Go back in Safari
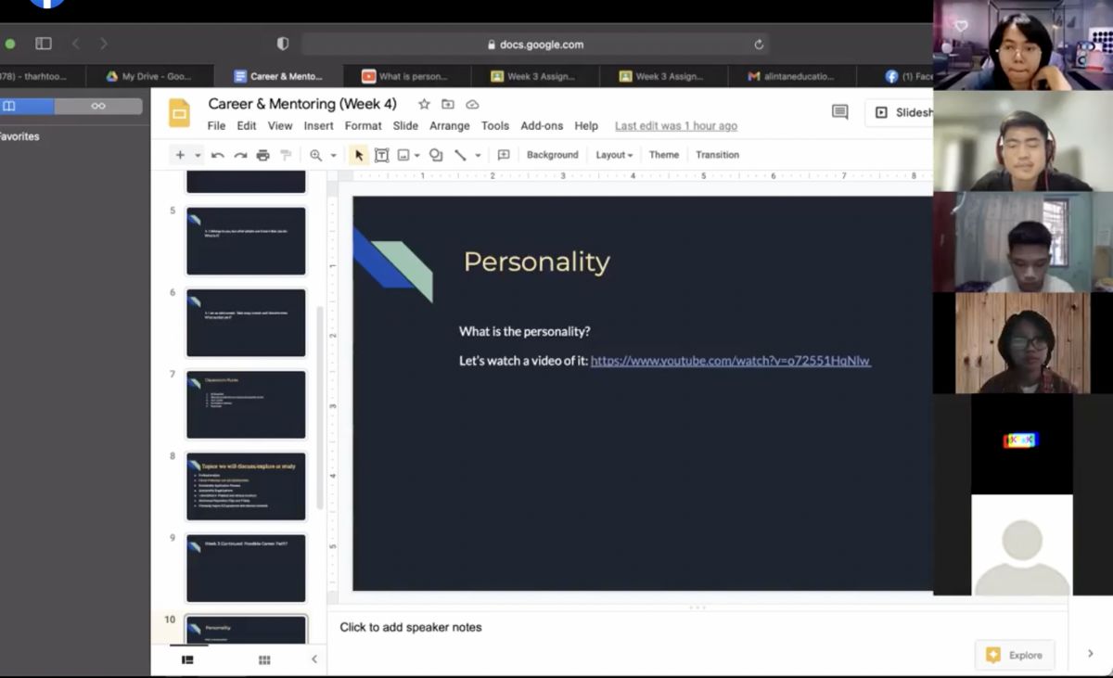 point(76,44)
